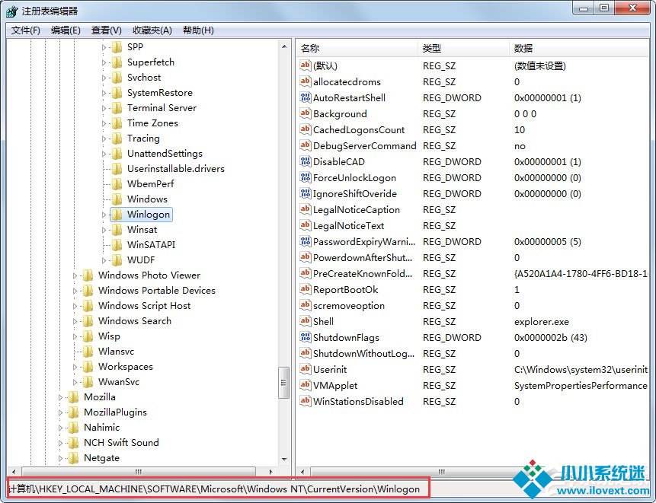This screenshot has width=656, height=503.
Task: Click the string icon of Userinit value
Action: (306, 369)
